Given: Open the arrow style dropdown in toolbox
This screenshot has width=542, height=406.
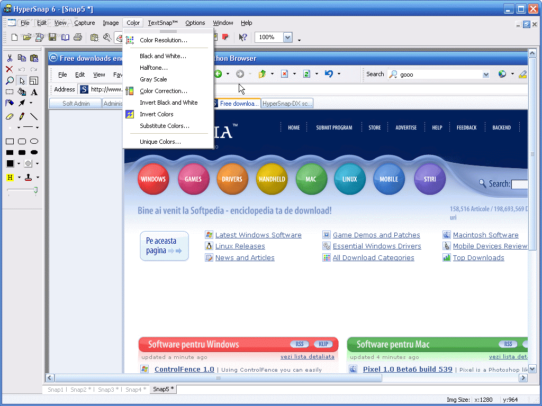Looking at the screenshot, I should (x=31, y=103).
